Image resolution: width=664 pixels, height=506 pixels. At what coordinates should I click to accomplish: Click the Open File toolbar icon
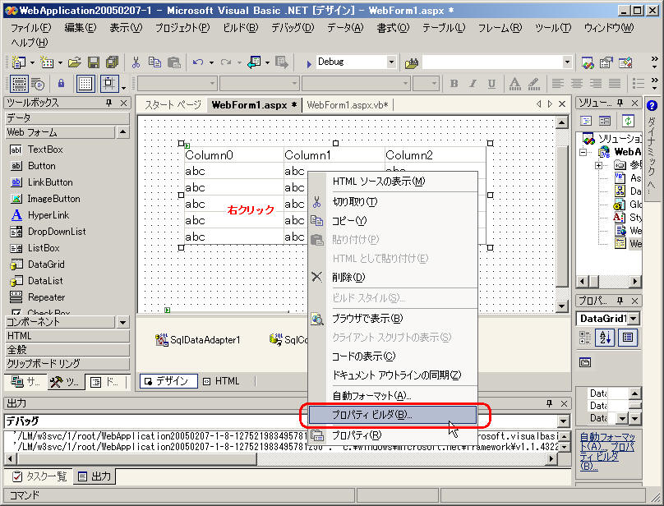click(75, 62)
